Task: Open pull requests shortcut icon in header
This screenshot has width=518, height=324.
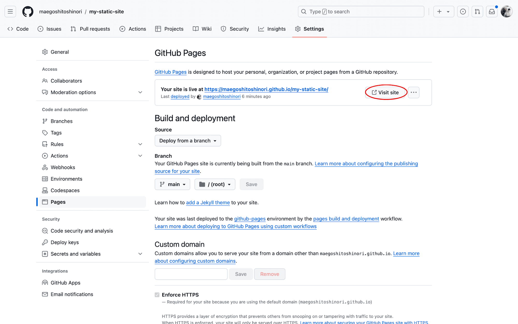Action: pos(477,12)
